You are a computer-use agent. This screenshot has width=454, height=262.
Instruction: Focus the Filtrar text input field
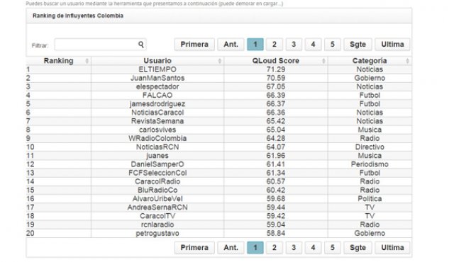click(100, 45)
